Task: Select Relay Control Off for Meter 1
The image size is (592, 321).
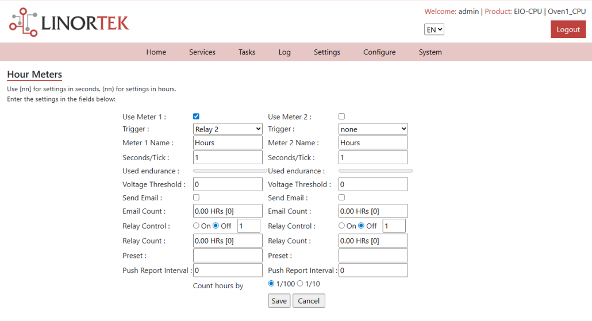Action: click(216, 226)
